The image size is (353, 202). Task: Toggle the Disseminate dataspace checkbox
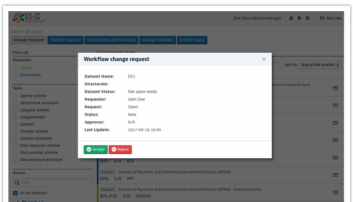[15, 75]
